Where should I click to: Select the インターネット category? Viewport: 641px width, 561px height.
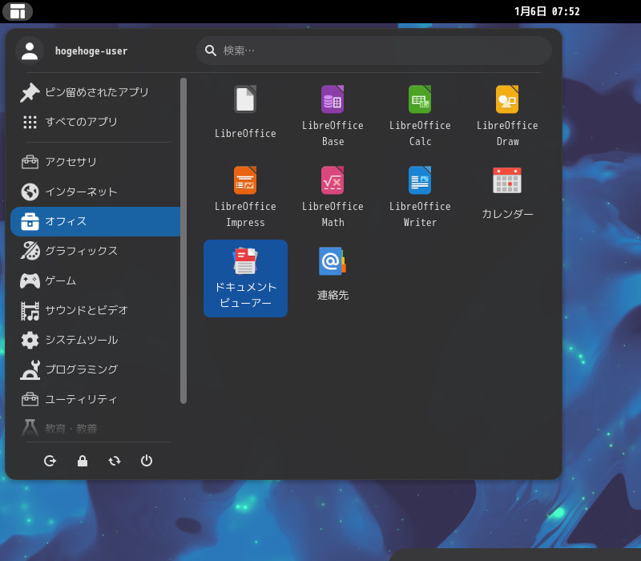click(95, 192)
